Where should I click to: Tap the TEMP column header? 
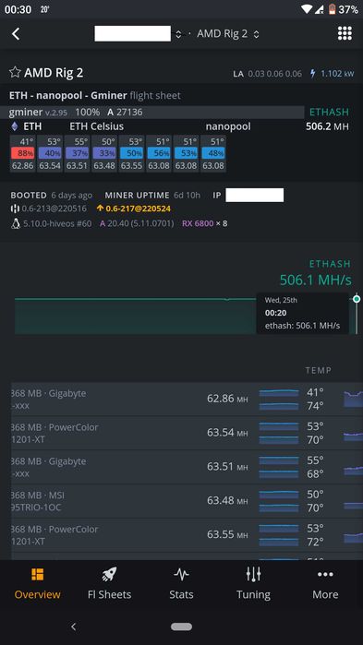point(318,371)
